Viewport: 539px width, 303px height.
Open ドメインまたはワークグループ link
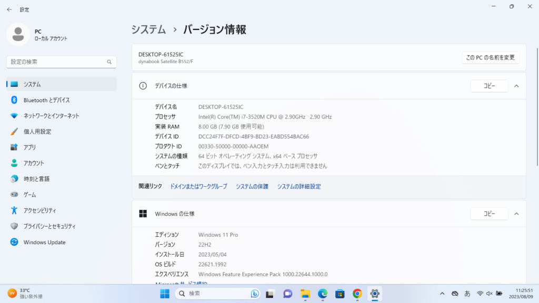(198, 186)
